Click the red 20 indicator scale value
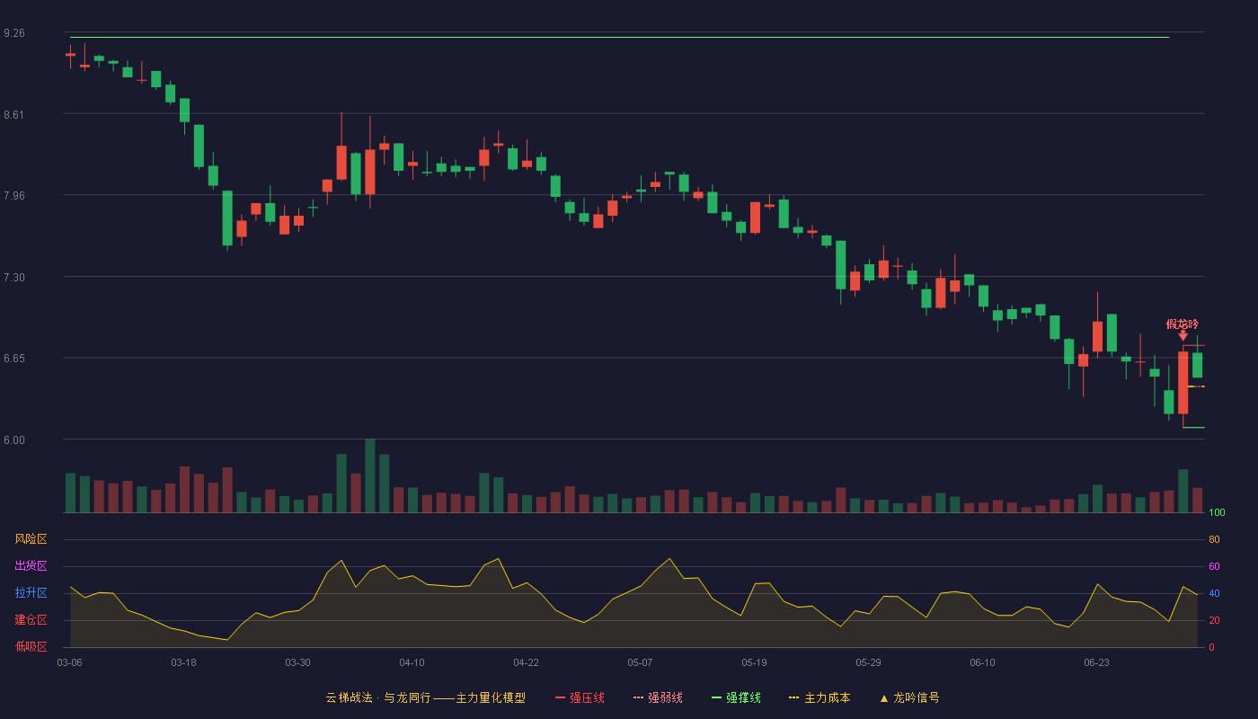1258x719 pixels. click(x=1214, y=620)
